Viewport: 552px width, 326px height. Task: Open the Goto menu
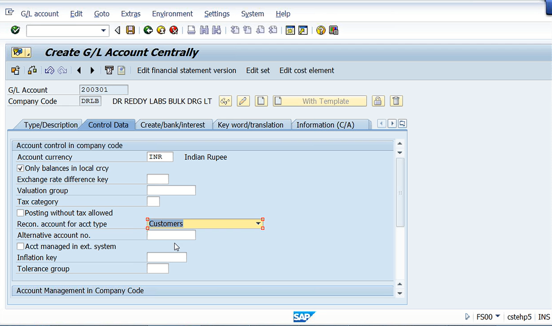point(102,14)
